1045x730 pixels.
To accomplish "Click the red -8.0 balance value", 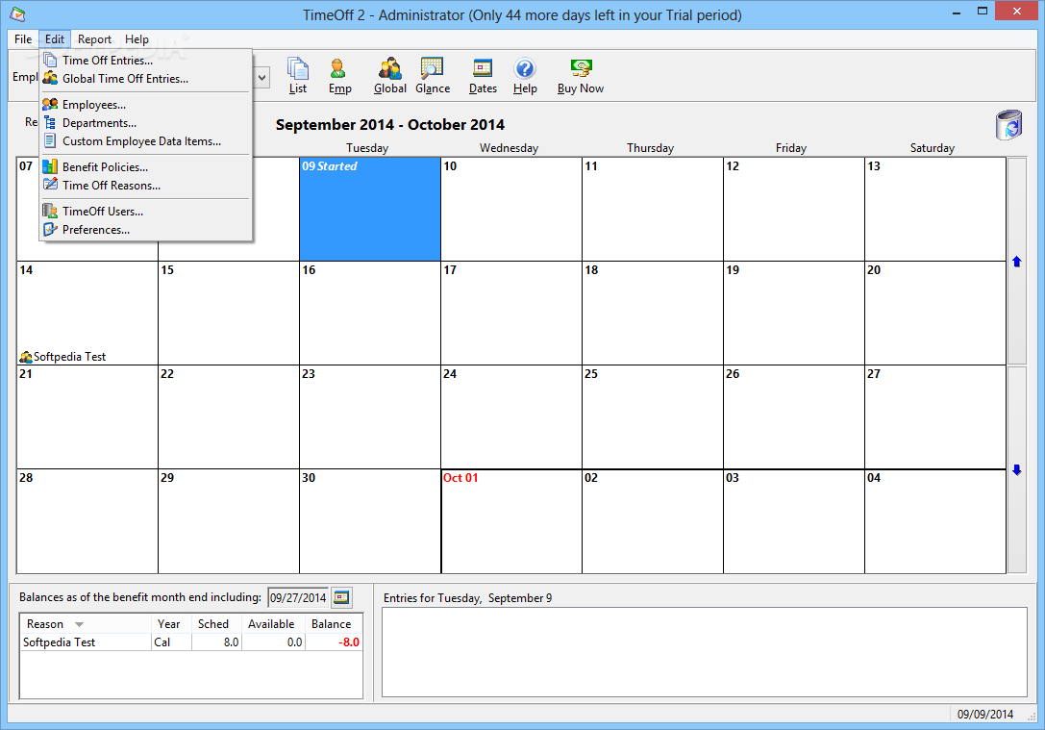I will click(349, 642).
